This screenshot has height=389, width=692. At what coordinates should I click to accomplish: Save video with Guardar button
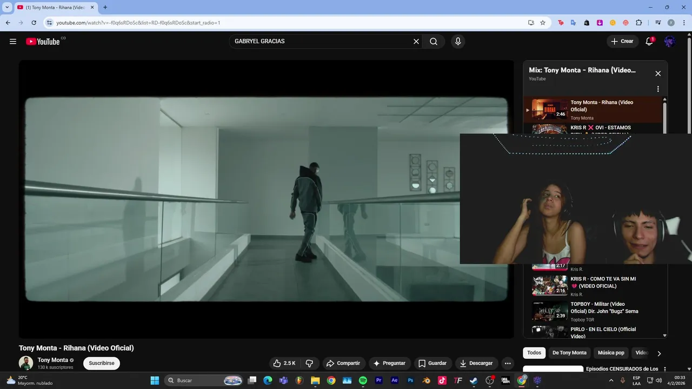432,363
